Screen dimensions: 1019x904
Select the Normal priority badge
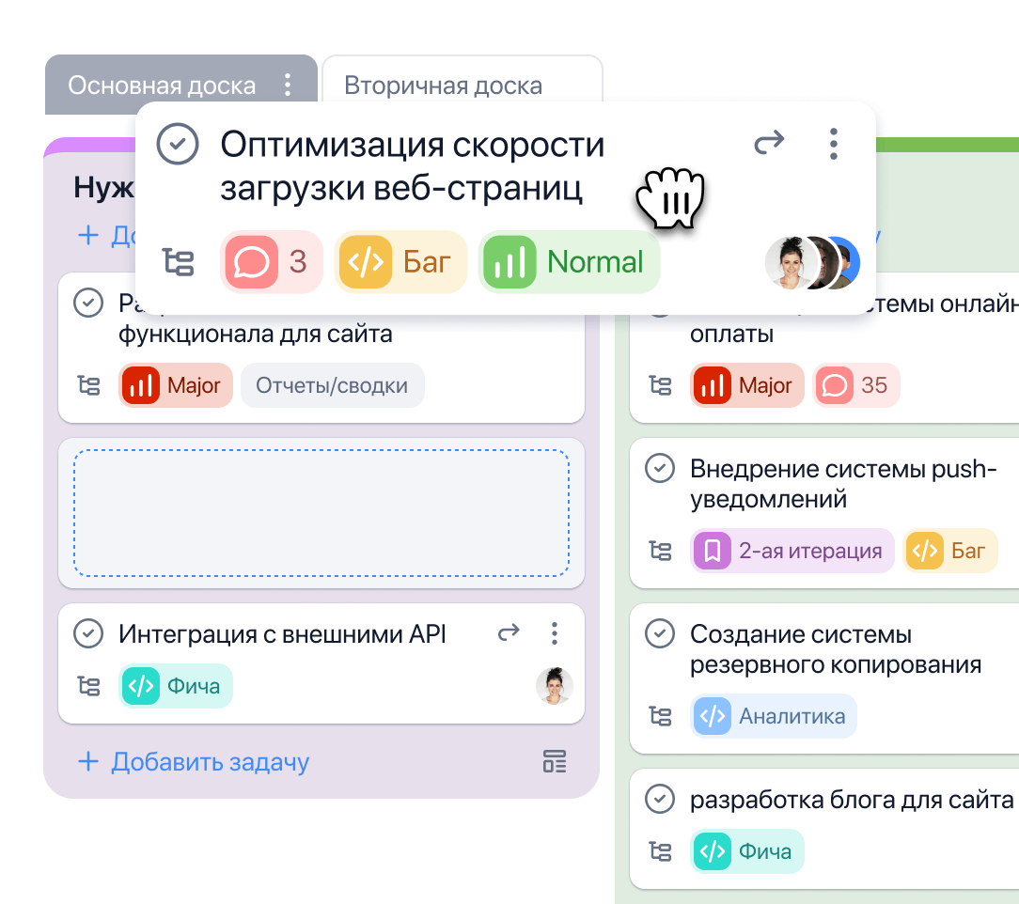(x=569, y=262)
